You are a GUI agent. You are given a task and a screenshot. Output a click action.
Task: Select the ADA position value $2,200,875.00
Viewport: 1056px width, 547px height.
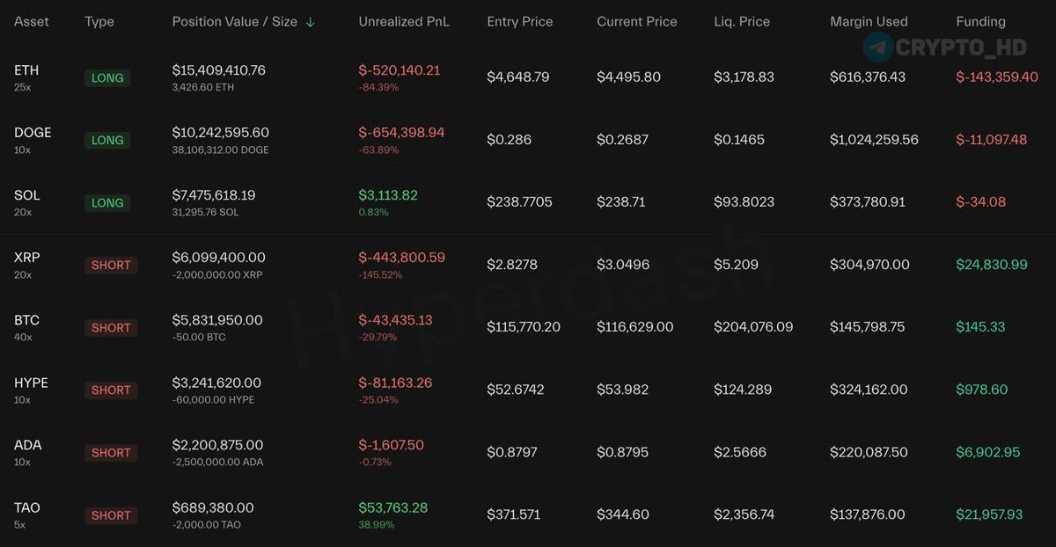[x=216, y=445]
